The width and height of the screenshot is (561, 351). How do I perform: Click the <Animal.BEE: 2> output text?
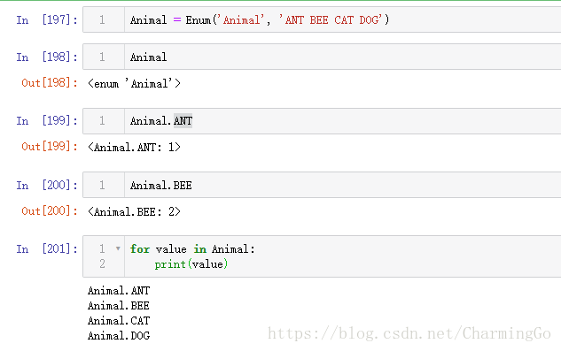(x=134, y=211)
